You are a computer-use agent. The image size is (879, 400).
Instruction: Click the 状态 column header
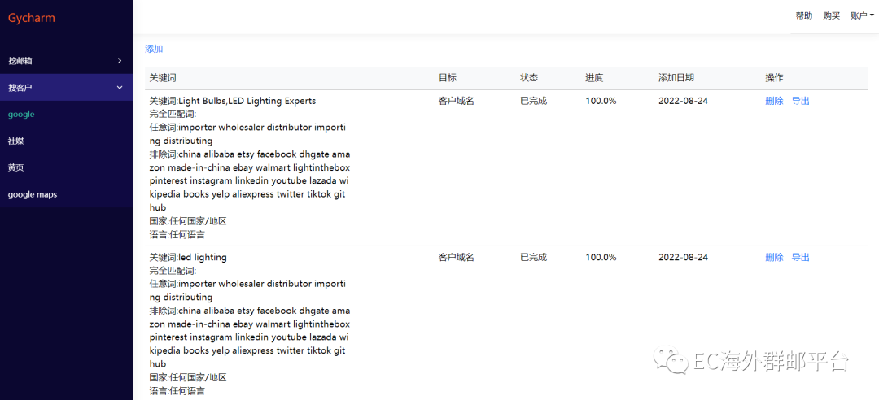click(x=529, y=78)
